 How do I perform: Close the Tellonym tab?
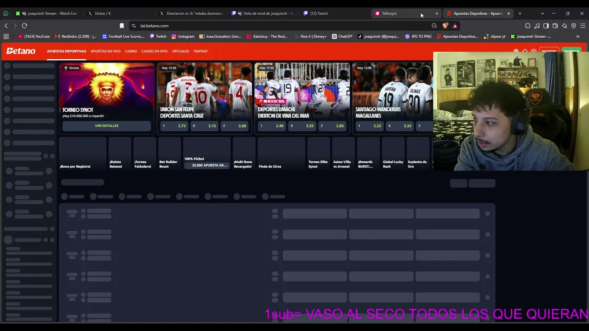[x=437, y=13]
